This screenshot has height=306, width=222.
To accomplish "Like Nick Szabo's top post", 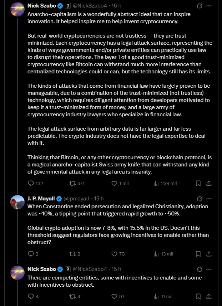I will (x=113, y=183).
